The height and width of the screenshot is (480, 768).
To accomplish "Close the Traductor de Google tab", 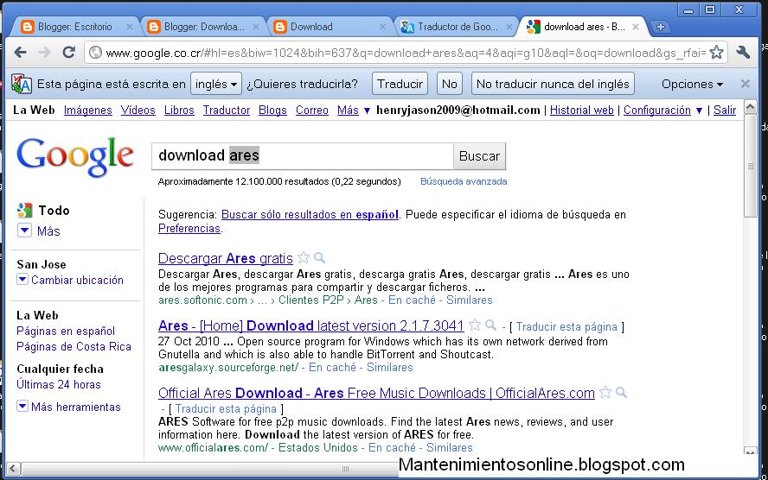I will [x=509, y=27].
